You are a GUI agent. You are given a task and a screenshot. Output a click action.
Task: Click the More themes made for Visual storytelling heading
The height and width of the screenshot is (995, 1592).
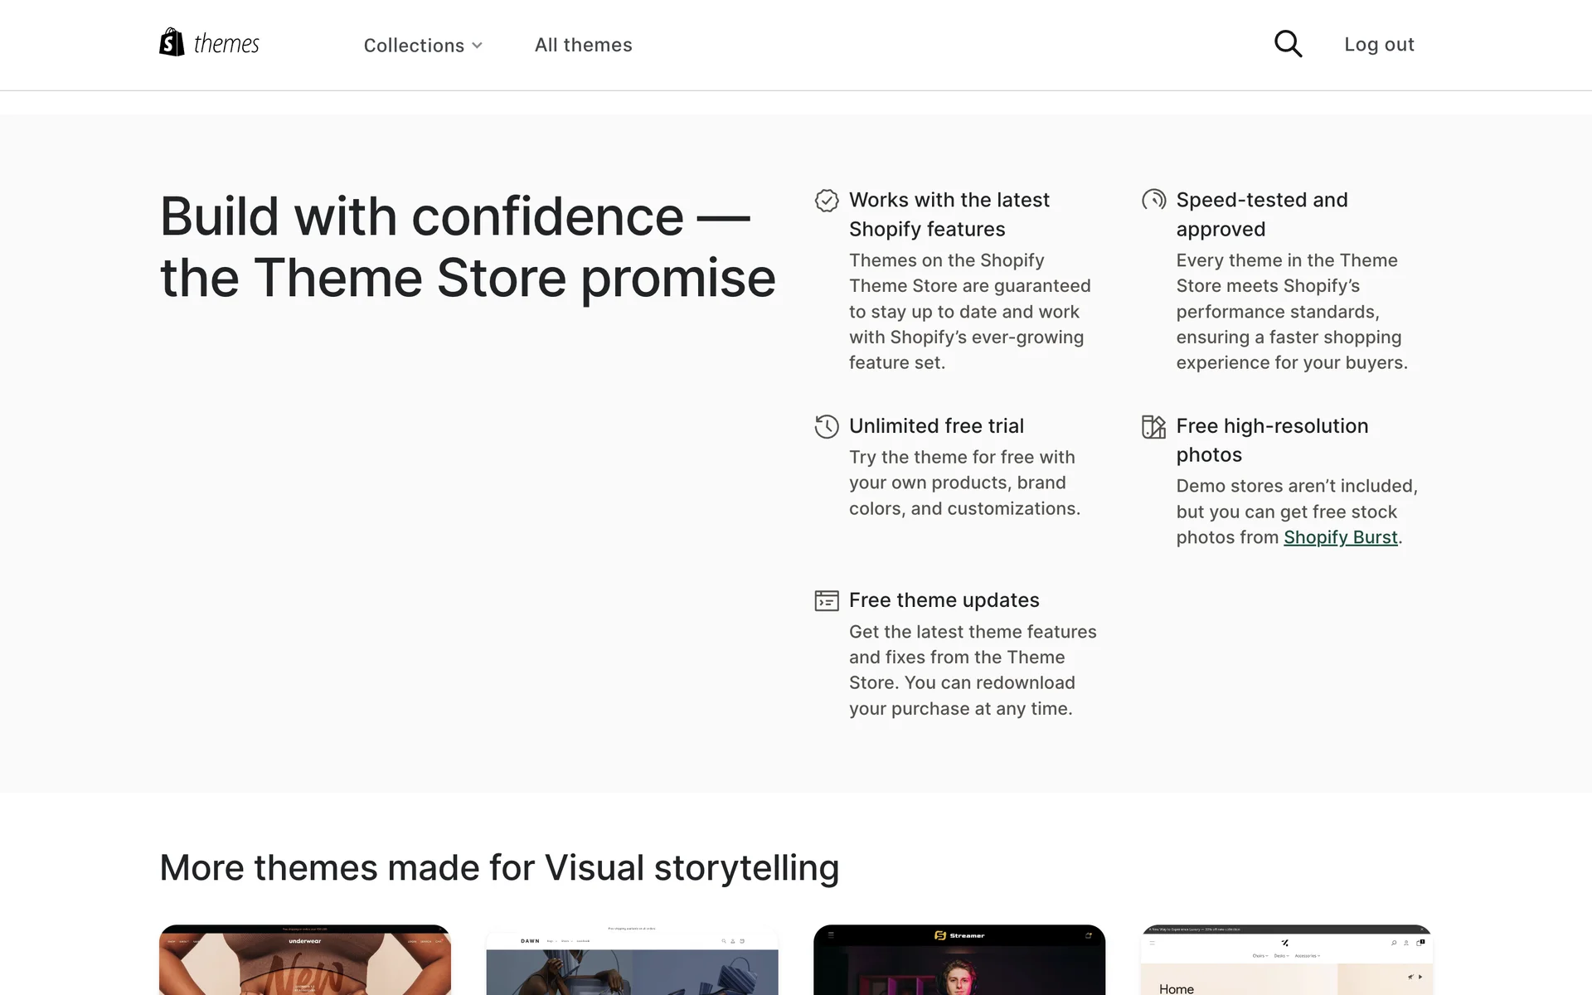(x=499, y=868)
